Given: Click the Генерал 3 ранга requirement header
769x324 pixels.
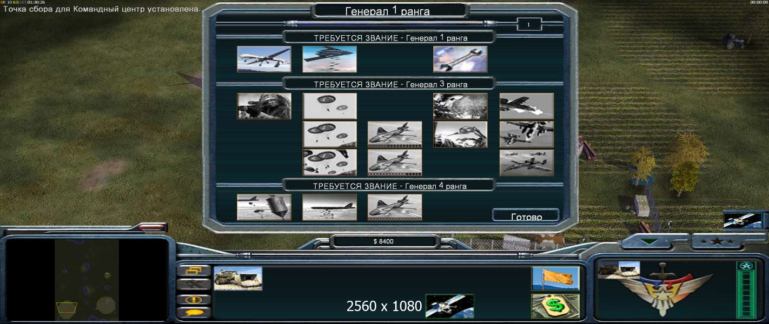Looking at the screenshot, I should coord(390,84).
